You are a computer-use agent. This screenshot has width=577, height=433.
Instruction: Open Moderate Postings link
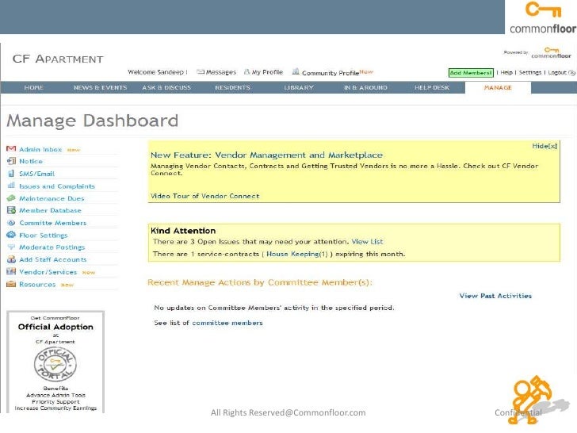click(52, 247)
